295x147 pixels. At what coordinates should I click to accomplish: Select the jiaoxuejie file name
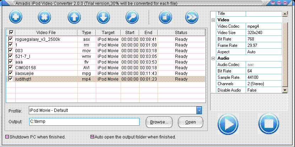pyautogui.click(x=24, y=73)
